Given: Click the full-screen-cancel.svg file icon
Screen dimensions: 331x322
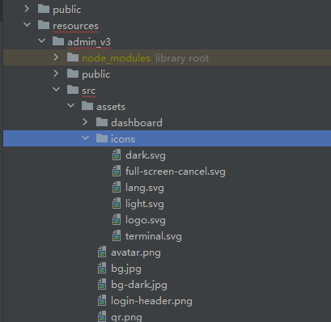Looking at the screenshot, I should coord(117,172).
